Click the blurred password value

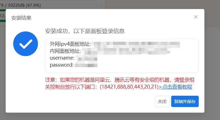click(86, 65)
